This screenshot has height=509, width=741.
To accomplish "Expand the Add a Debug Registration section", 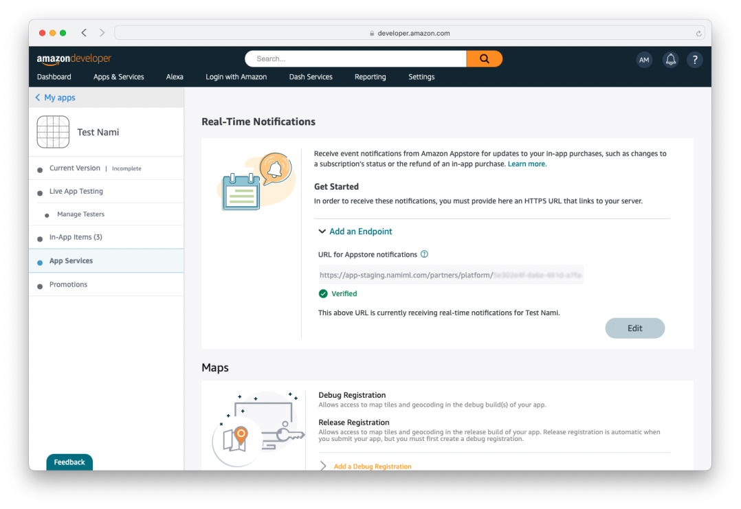I will click(323, 466).
